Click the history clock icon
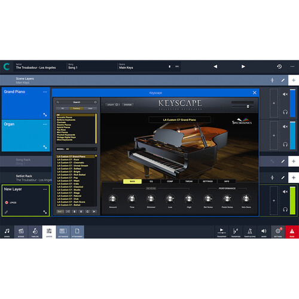The image size is (299, 299). pyautogui.click(x=279, y=66)
